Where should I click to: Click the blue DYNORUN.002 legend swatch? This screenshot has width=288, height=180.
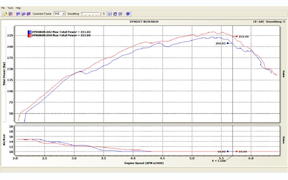pyautogui.click(x=29, y=32)
